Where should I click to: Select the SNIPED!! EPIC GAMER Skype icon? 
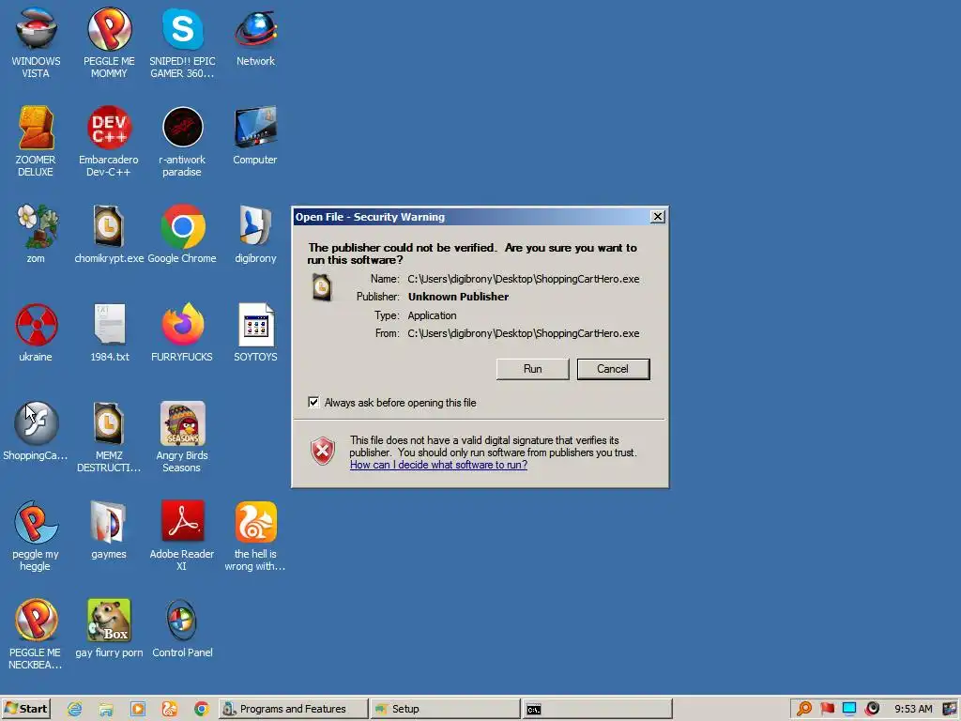(182, 43)
